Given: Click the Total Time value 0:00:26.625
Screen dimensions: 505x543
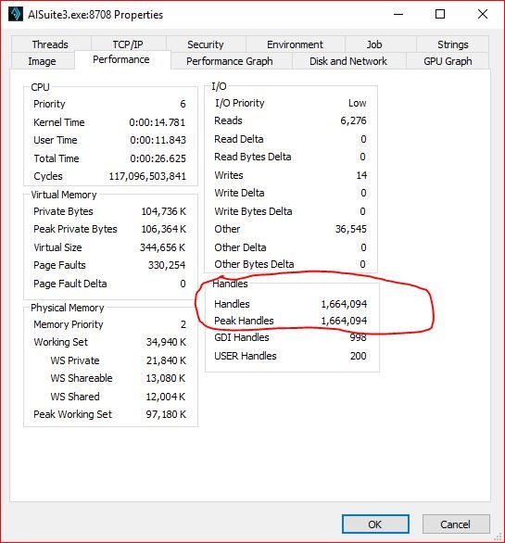Looking at the screenshot, I should tap(158, 158).
